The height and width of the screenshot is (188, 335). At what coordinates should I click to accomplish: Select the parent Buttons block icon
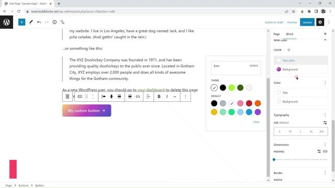68,97
